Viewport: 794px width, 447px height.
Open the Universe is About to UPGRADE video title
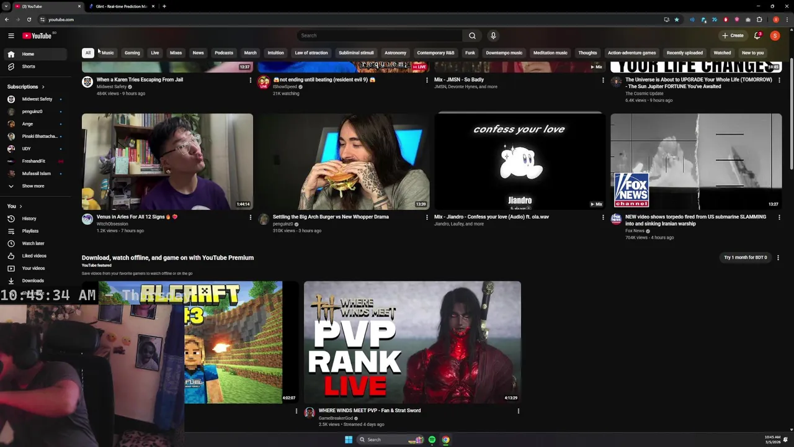pos(698,83)
